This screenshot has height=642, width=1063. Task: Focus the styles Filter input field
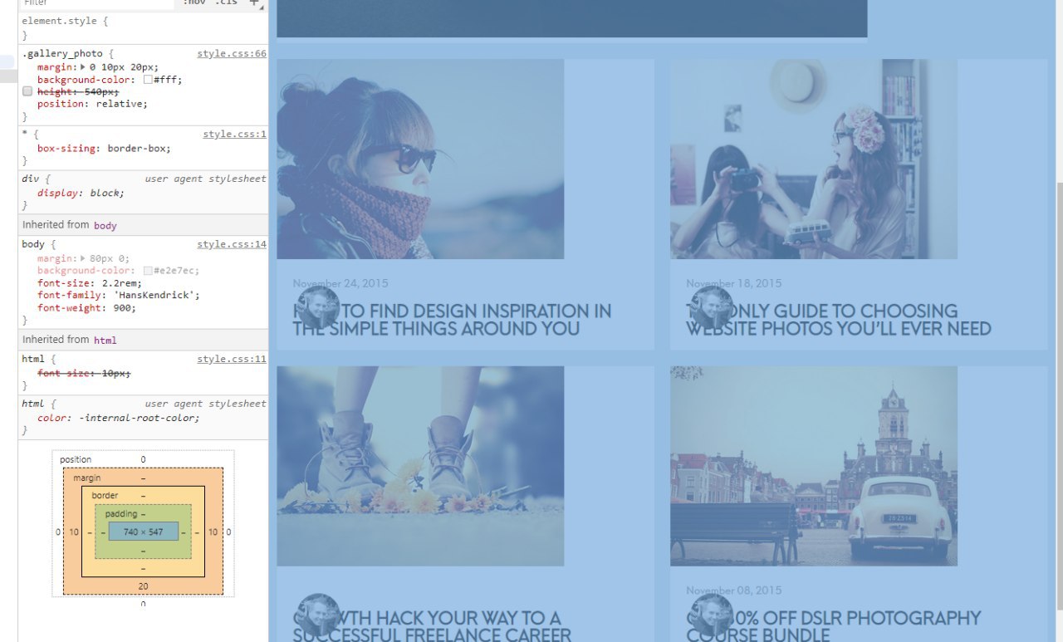click(x=98, y=2)
